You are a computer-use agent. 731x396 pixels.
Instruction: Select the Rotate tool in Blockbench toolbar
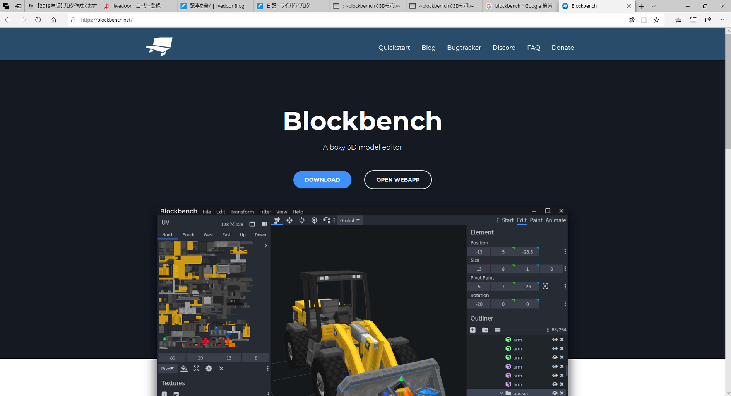coord(302,220)
